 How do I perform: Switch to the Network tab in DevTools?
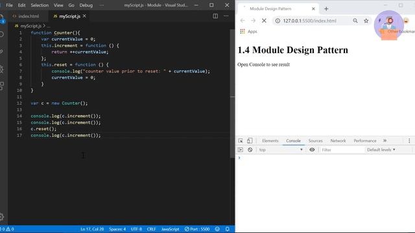(338, 141)
